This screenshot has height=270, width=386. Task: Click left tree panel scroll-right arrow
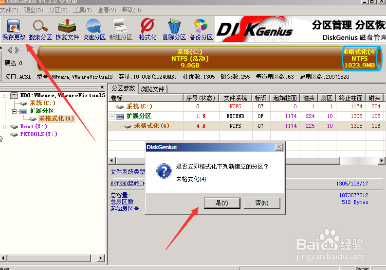coord(100,258)
